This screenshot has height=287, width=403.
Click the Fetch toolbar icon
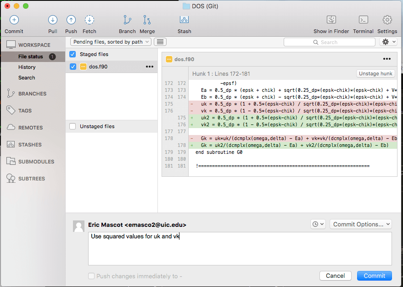pyautogui.click(x=90, y=20)
